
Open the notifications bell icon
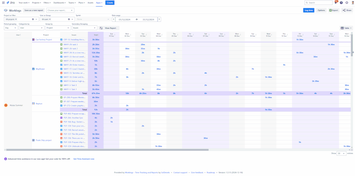pos(336,3)
